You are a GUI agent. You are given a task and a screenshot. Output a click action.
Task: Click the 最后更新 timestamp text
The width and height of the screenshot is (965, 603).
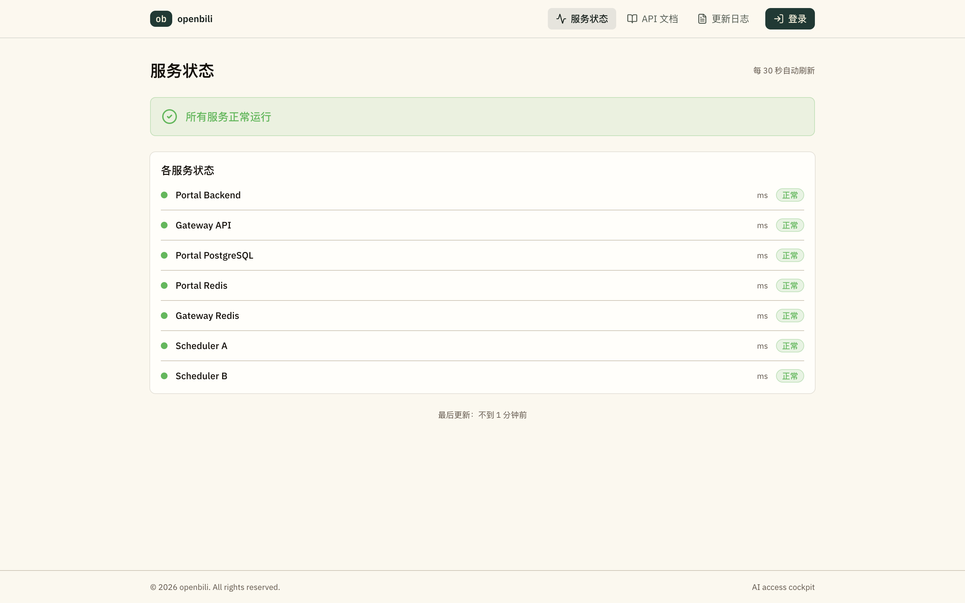[482, 415]
